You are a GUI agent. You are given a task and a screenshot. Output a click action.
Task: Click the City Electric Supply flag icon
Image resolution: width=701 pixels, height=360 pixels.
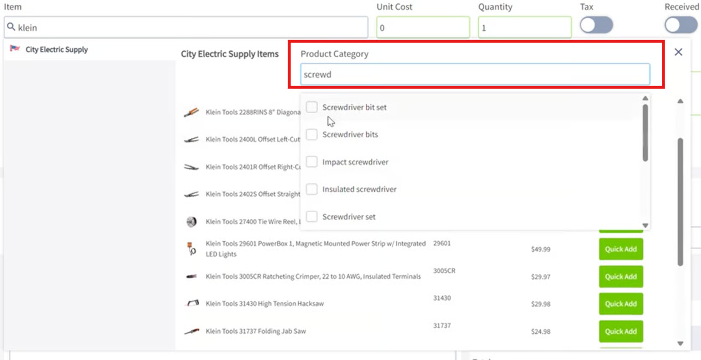(x=15, y=48)
